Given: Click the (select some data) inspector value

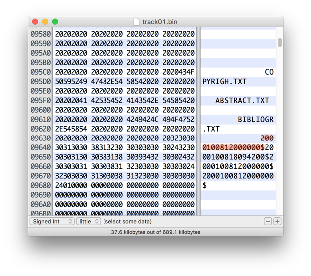Looking at the screenshot, I should click(127, 221).
